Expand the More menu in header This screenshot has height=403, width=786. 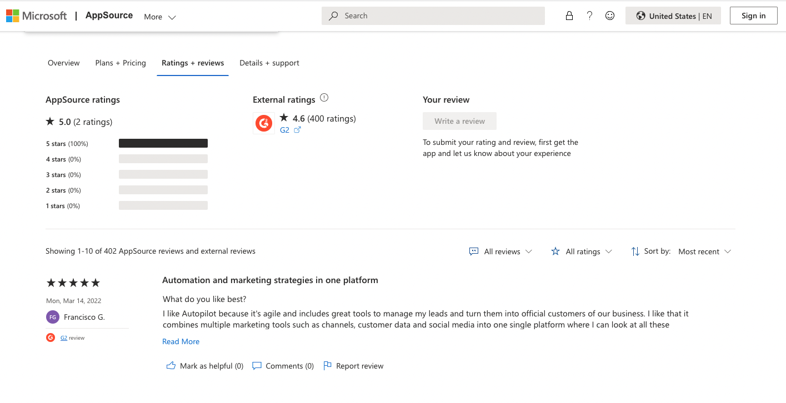[x=159, y=17]
